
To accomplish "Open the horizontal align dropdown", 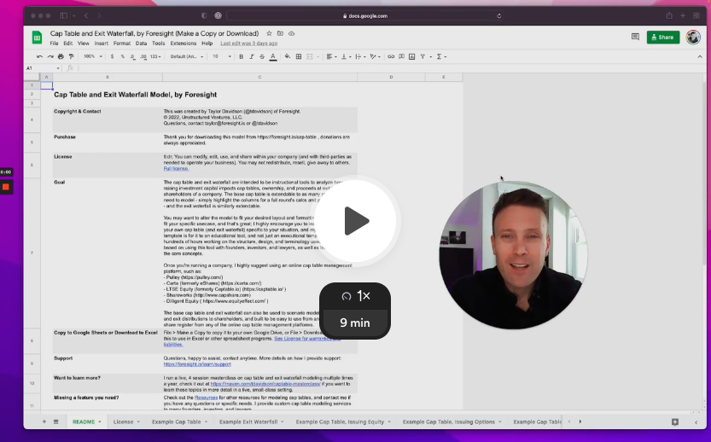I will pyautogui.click(x=331, y=56).
